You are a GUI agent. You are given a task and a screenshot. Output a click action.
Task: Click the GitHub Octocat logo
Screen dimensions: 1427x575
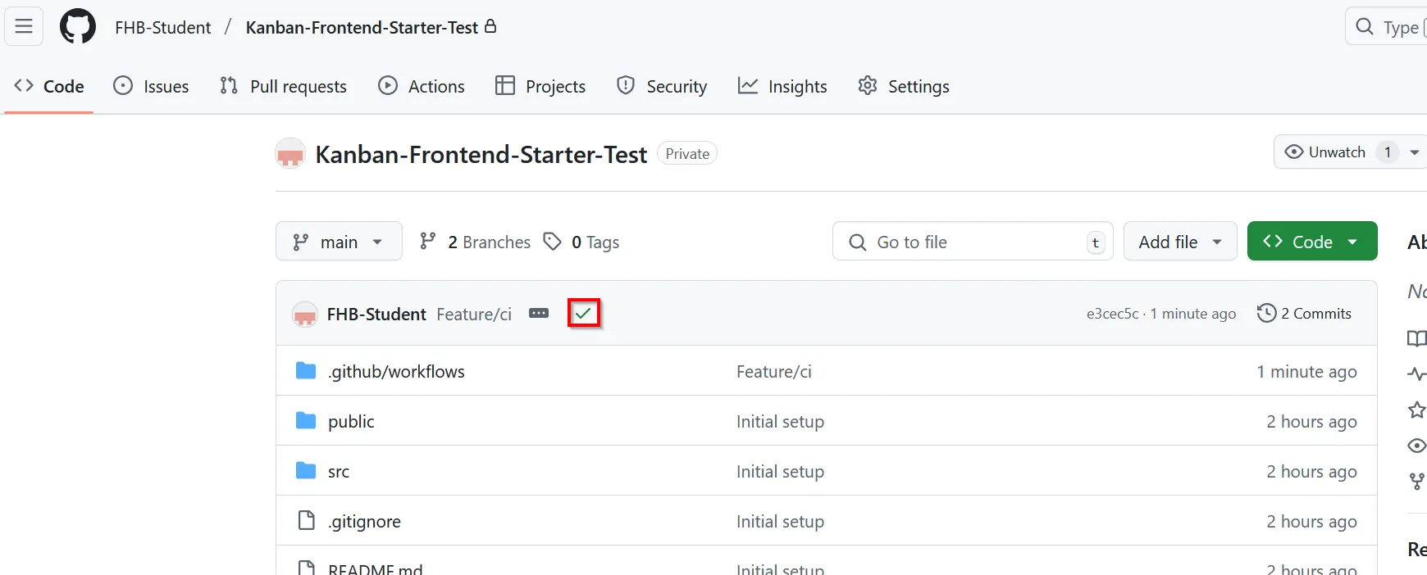tap(78, 27)
